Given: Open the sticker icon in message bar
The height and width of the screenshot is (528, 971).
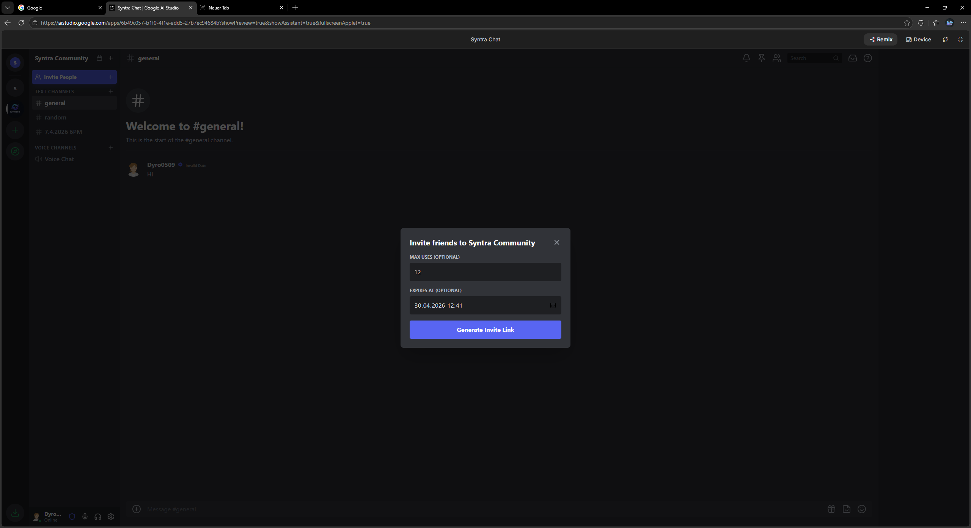Looking at the screenshot, I should (x=846, y=509).
